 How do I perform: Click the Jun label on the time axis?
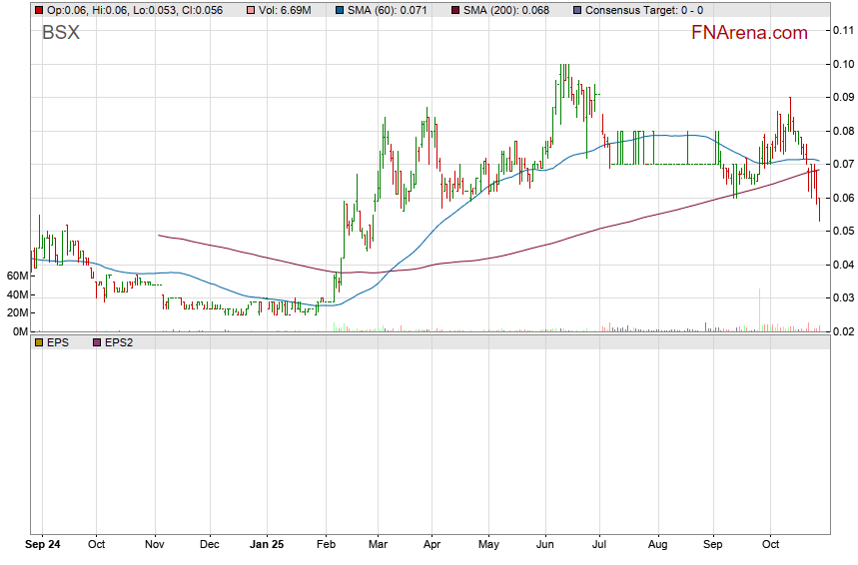(544, 546)
